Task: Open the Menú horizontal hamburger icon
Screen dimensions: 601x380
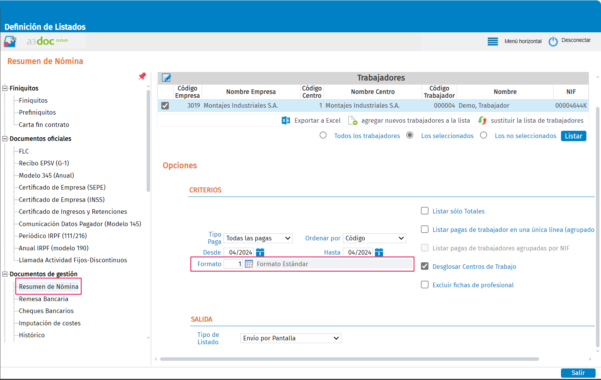Action: pos(492,42)
